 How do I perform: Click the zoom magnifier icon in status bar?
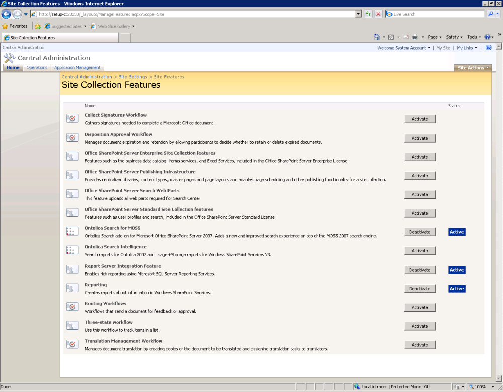click(471, 386)
